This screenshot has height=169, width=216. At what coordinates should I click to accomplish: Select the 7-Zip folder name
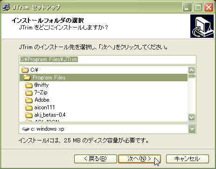41,92
